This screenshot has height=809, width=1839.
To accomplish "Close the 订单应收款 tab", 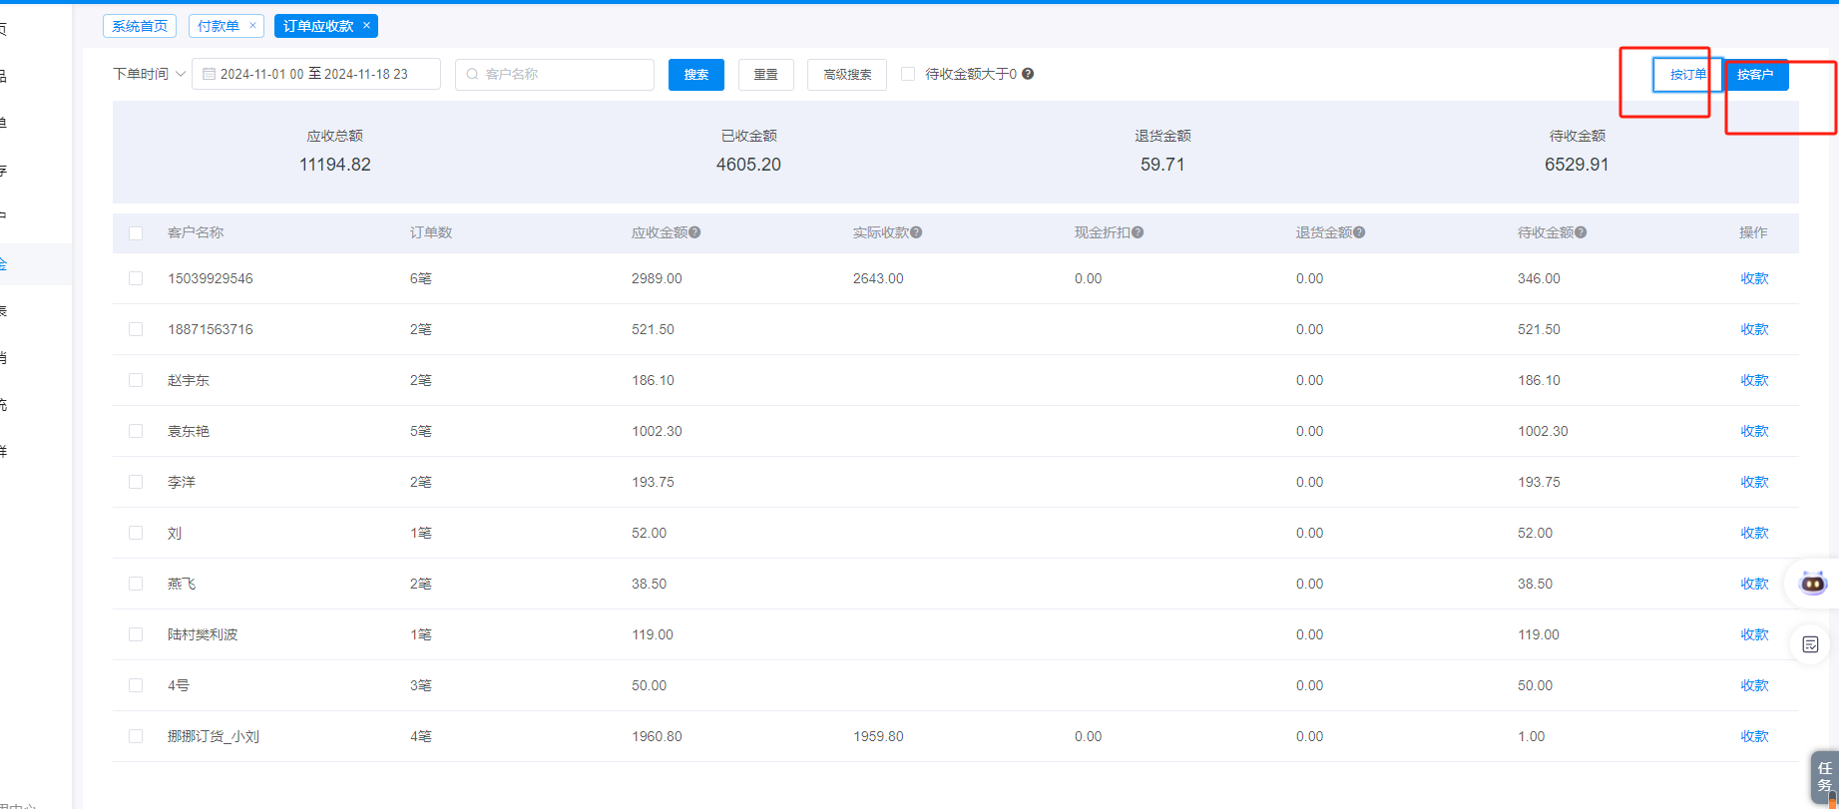I will pos(366,26).
